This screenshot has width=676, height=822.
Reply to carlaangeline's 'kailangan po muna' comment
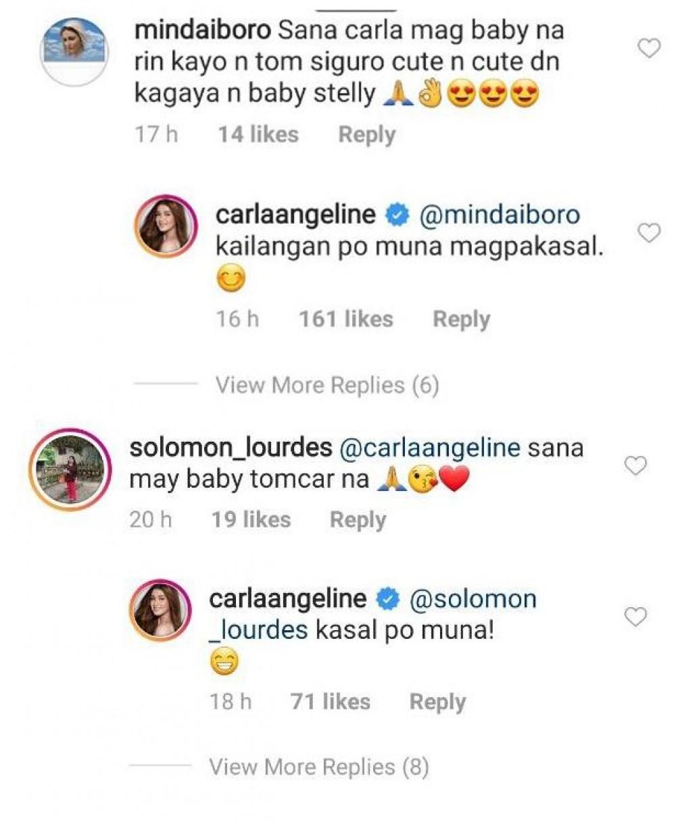pyautogui.click(x=461, y=319)
